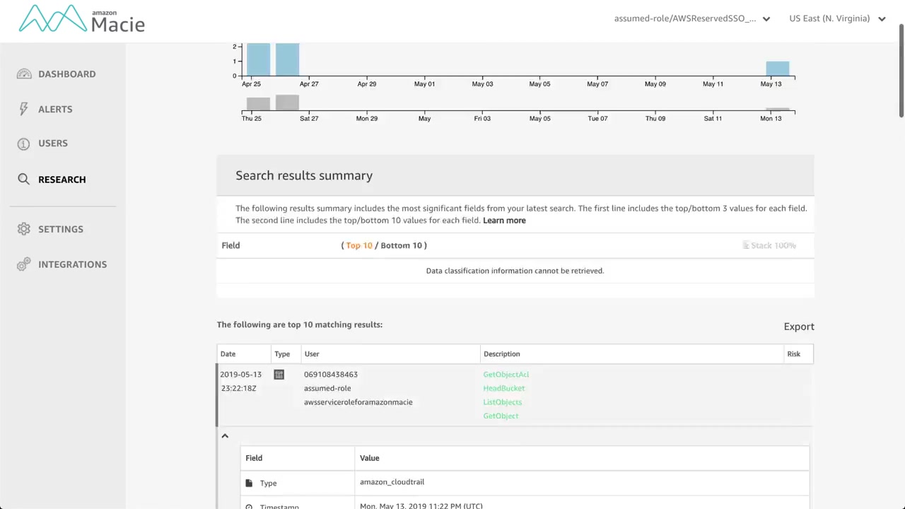This screenshot has width=905, height=509.
Task: Open the assumed-role account dropdown
Action: click(x=691, y=19)
